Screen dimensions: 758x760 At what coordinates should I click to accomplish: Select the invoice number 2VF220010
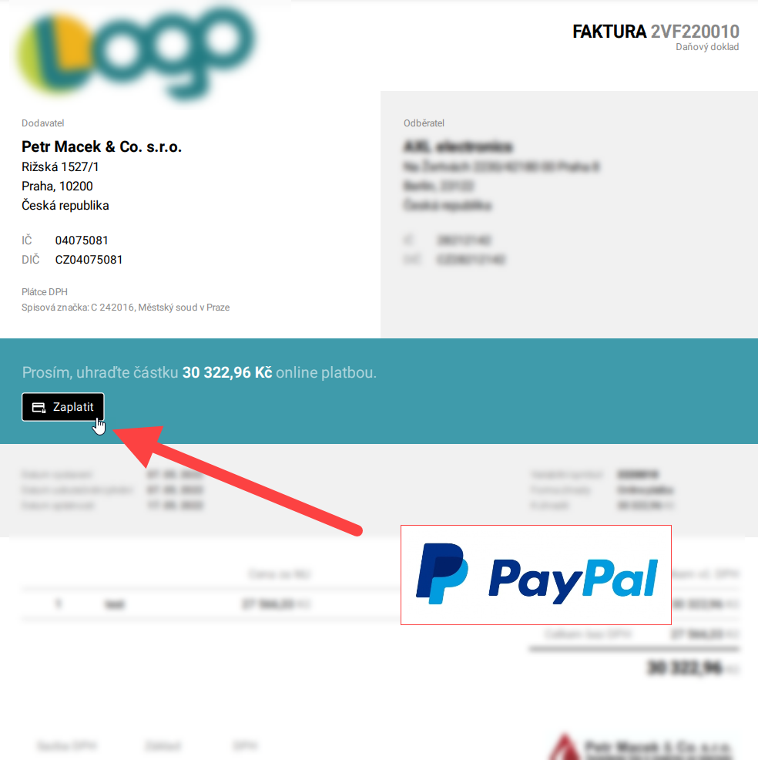click(x=695, y=32)
